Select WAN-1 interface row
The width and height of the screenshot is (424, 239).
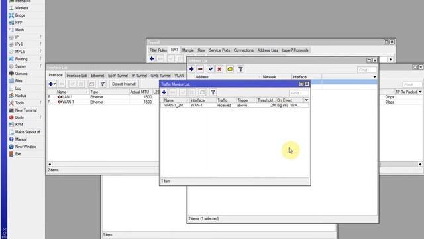point(103,102)
